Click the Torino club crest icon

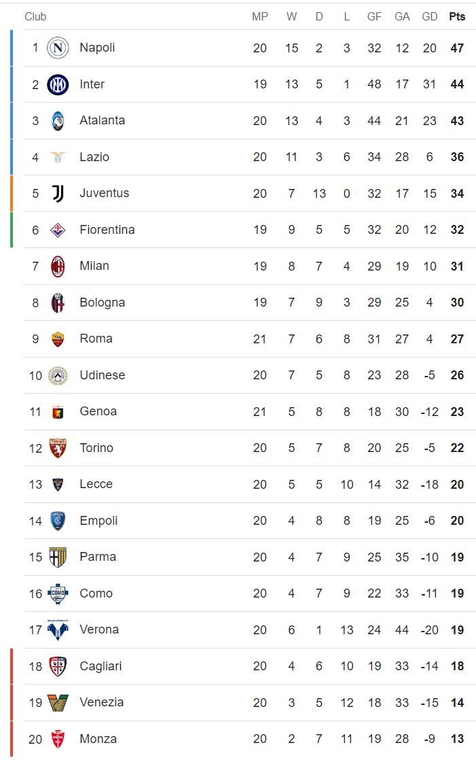[x=58, y=448]
